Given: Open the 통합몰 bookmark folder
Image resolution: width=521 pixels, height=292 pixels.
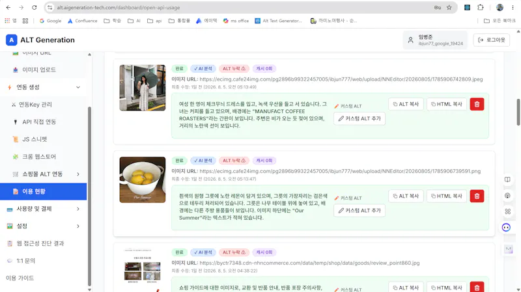Looking at the screenshot, I should coord(180,21).
